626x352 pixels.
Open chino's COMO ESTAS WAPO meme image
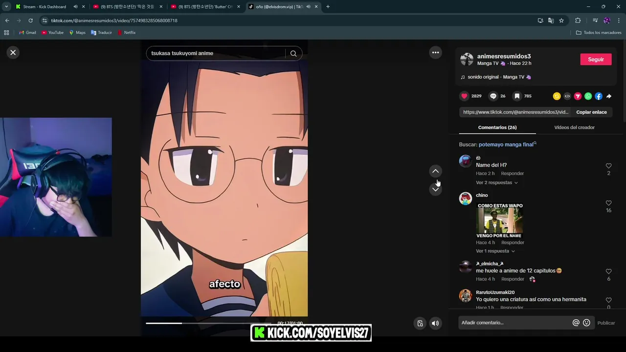pos(500,220)
